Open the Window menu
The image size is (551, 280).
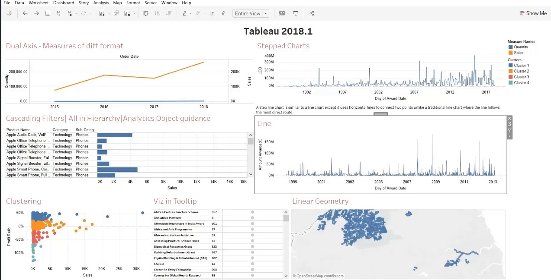[169, 3]
